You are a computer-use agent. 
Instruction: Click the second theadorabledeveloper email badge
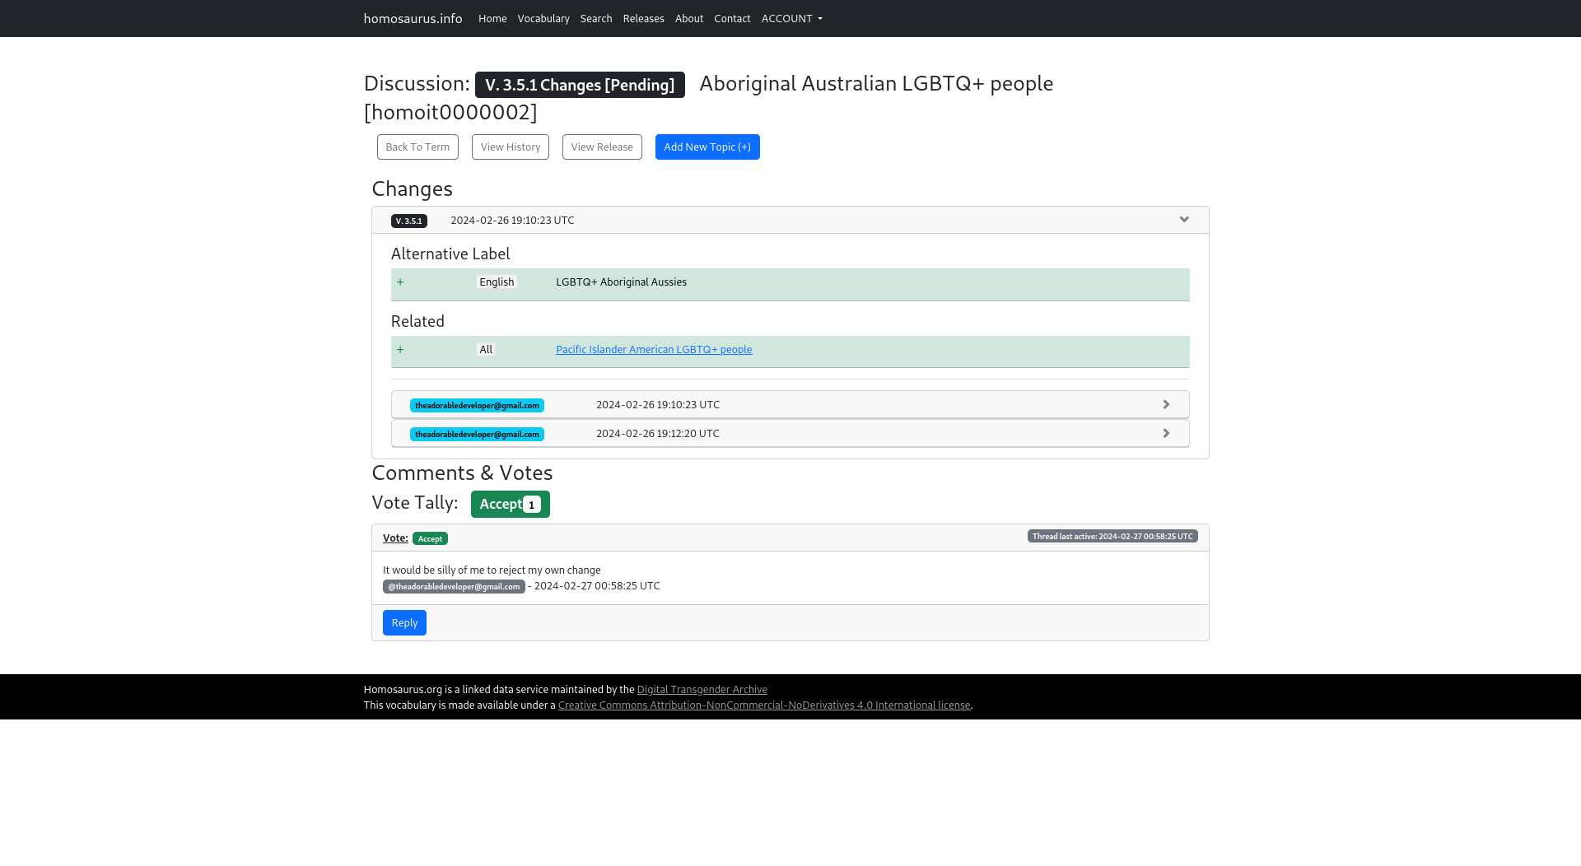[x=477, y=434]
